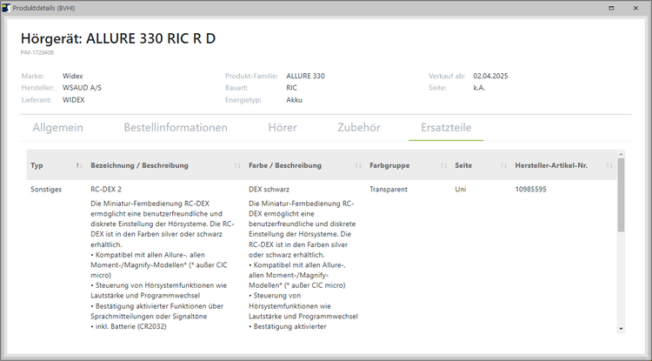Screen dimensions: 652x361
Task: Close the Produktdetails window
Action: (635, 8)
